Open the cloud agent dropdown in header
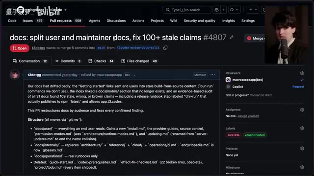This screenshot has width=314, height=176. tap(235, 10)
